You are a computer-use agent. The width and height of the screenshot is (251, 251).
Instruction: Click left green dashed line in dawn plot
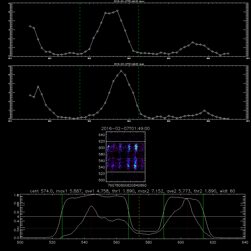coord(80,30)
